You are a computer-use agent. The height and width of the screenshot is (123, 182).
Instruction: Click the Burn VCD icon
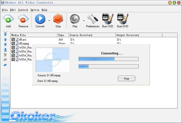[108, 19]
